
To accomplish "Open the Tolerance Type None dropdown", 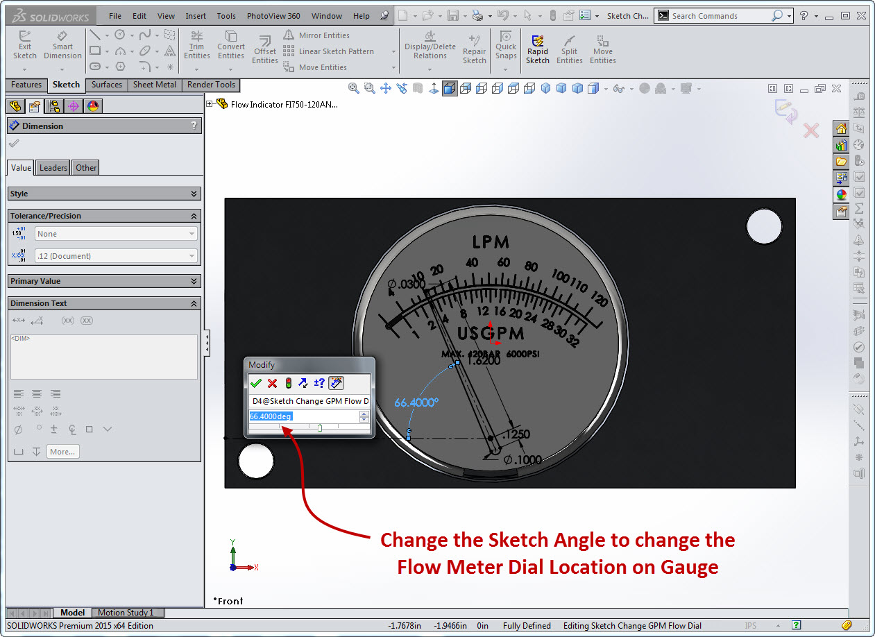I will (x=116, y=234).
